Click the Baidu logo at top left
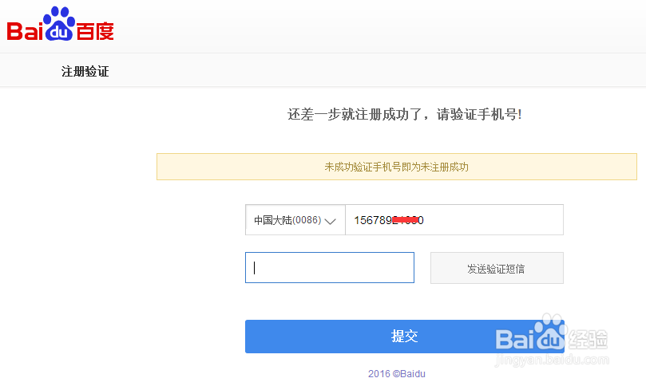The width and height of the screenshot is (646, 382). [61, 26]
